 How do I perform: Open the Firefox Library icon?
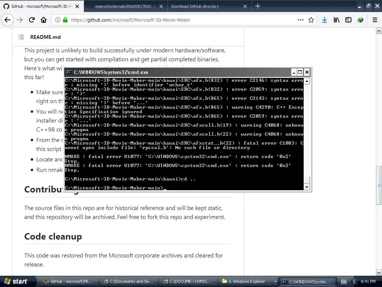[x=336, y=20]
